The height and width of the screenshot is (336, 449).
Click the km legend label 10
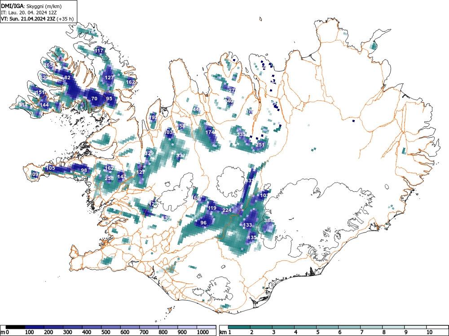tap(429, 332)
